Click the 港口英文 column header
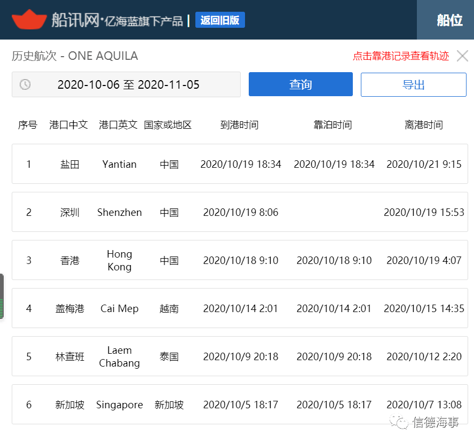 [118, 125]
